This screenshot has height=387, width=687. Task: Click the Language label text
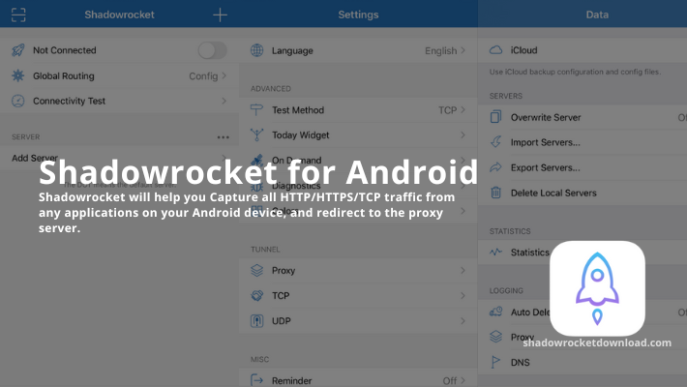(292, 51)
